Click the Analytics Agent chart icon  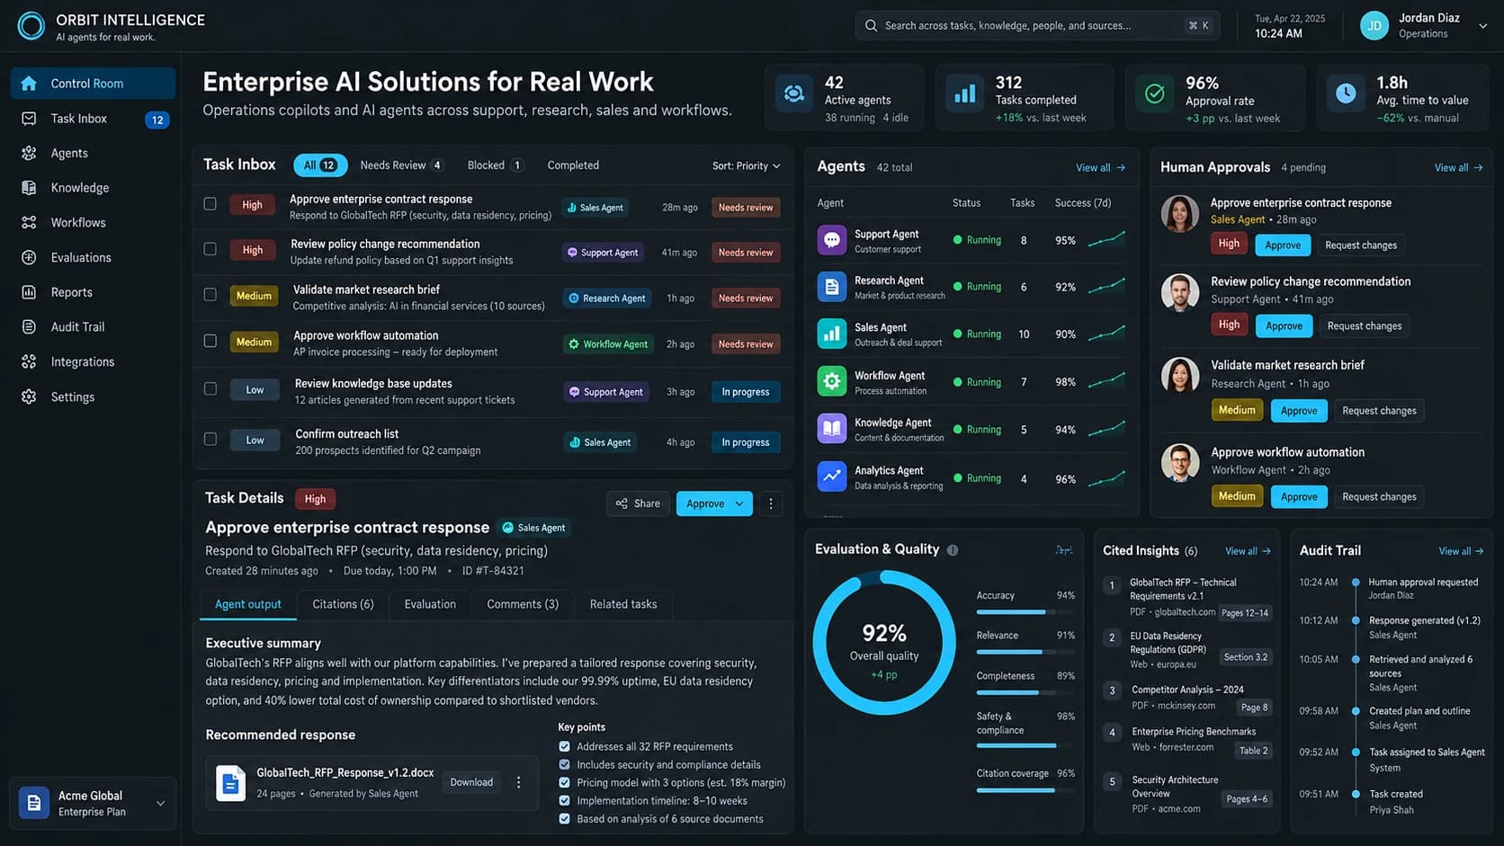coord(832,476)
